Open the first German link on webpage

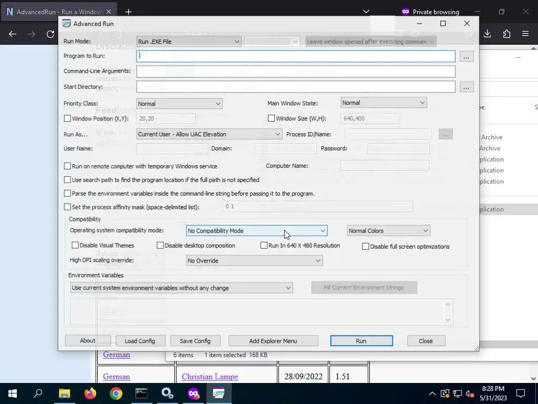tap(117, 355)
